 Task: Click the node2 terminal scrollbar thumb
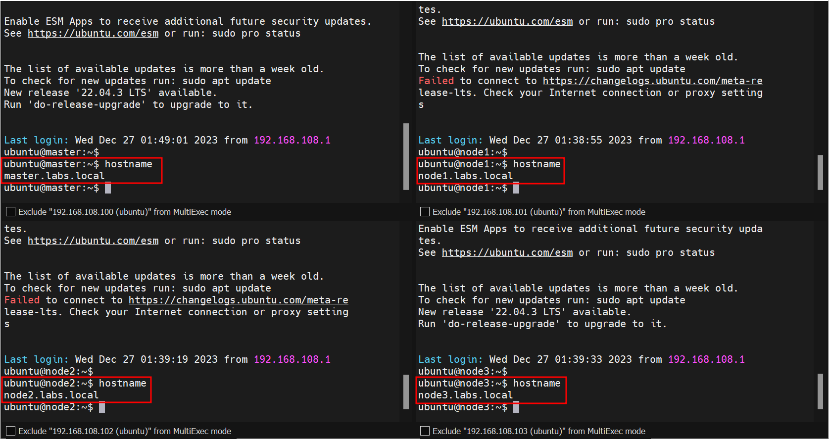[x=406, y=391]
